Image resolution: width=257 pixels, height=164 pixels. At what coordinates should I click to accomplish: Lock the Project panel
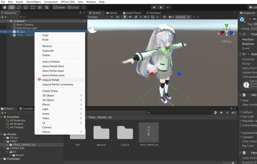tap(231, 108)
